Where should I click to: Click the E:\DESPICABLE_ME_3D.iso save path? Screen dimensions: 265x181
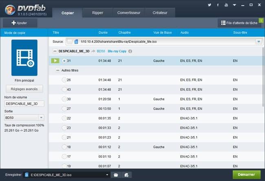click(51, 175)
